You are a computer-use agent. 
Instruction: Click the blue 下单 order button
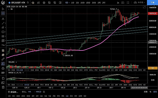(x=152, y=3)
